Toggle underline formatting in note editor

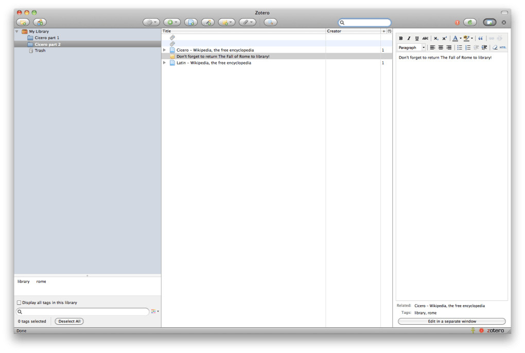pos(417,39)
